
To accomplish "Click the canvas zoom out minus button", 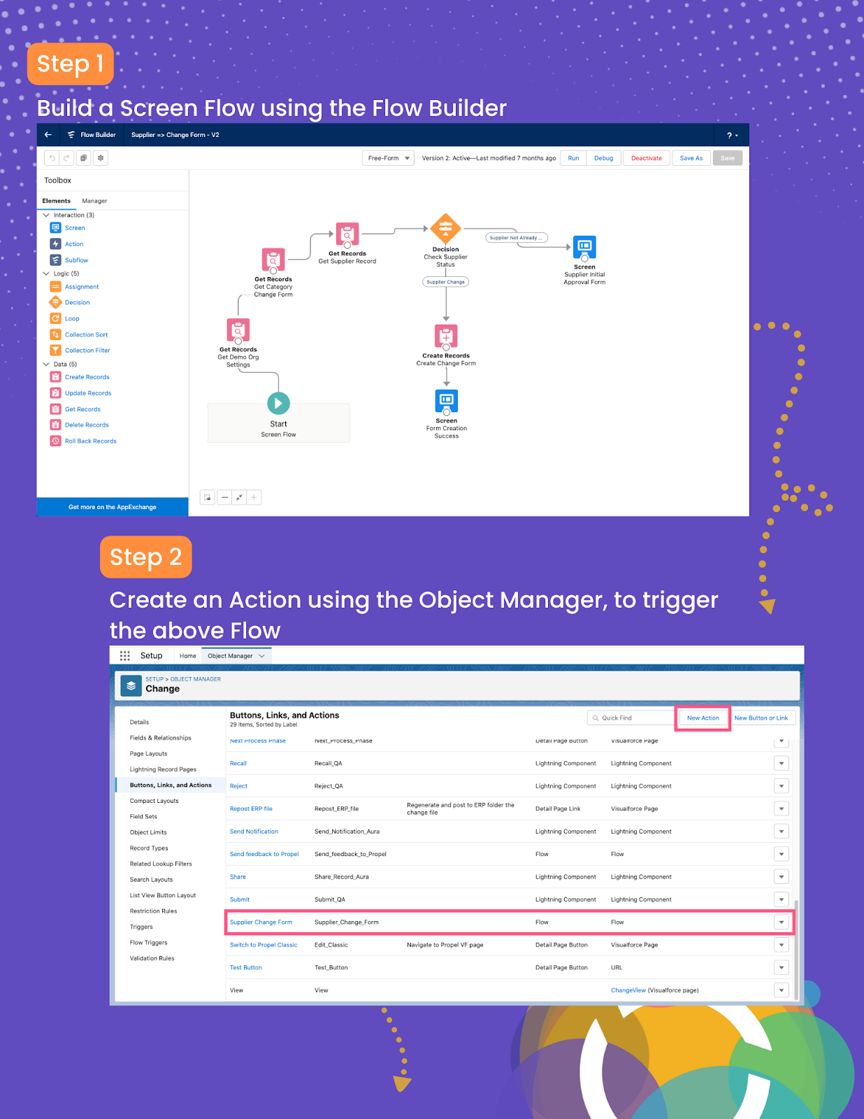I will pos(224,497).
